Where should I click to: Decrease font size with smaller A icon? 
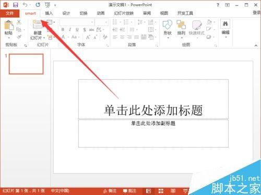tap(96, 37)
